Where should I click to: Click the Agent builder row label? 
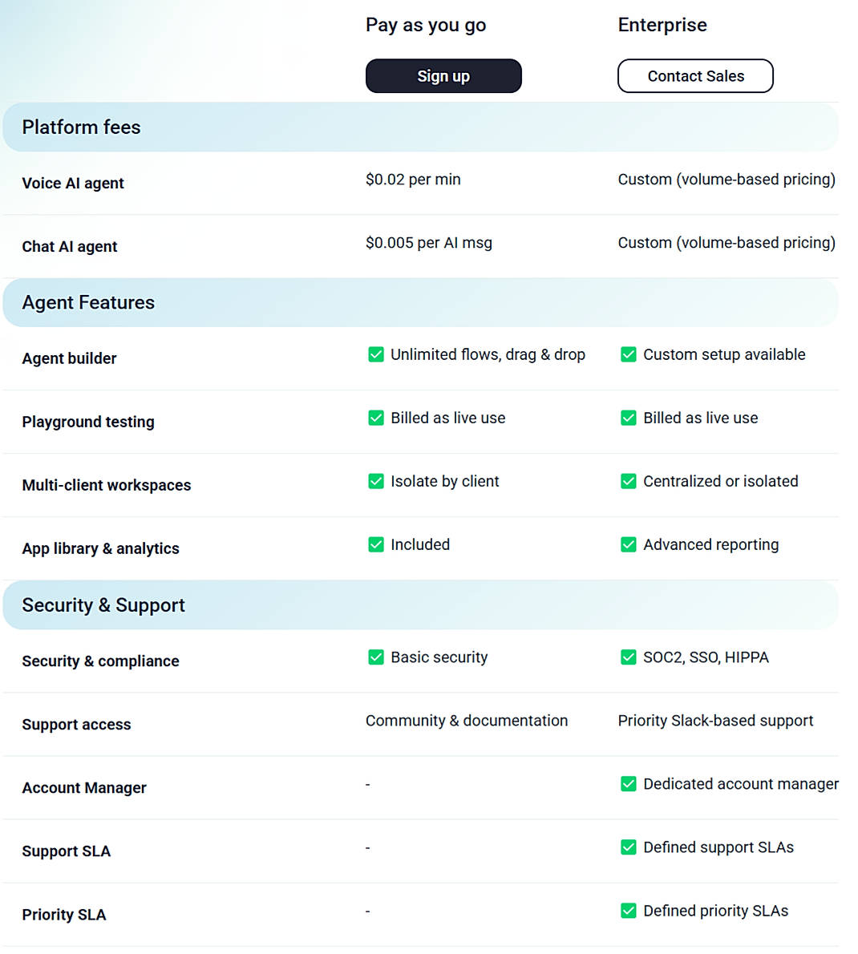pyautogui.click(x=70, y=358)
